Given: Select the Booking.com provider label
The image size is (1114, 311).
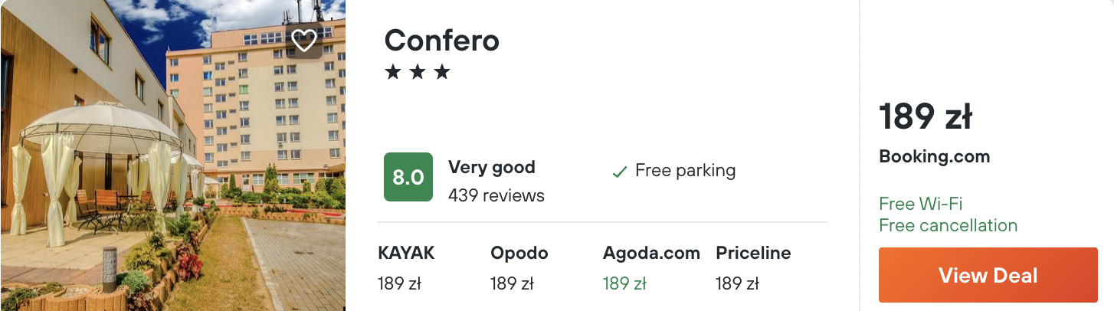Looking at the screenshot, I should point(935,157).
